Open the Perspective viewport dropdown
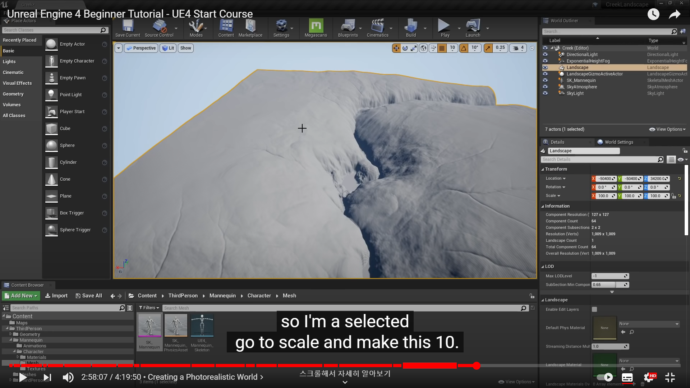This screenshot has width=690, height=388. point(141,48)
